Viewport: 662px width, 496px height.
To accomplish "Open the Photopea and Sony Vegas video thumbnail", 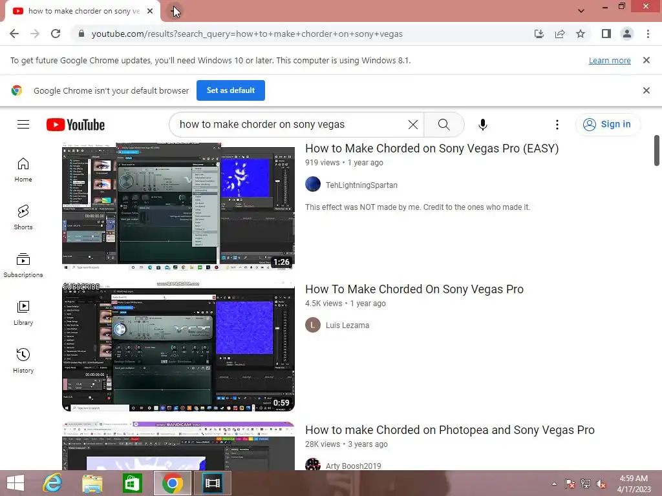I will [178, 446].
